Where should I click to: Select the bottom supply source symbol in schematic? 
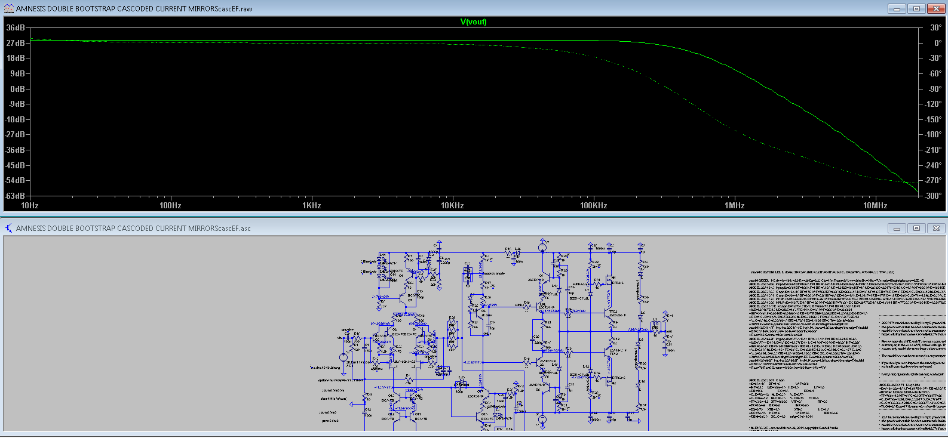(542, 420)
